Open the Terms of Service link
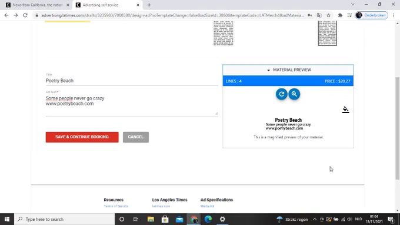Screen dimensions: 400x225 [116, 206]
